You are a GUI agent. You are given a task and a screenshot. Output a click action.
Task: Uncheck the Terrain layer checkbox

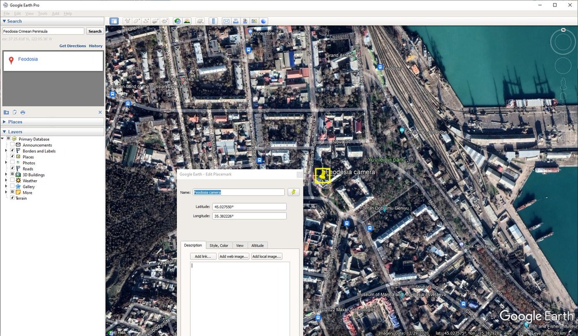pyautogui.click(x=12, y=197)
